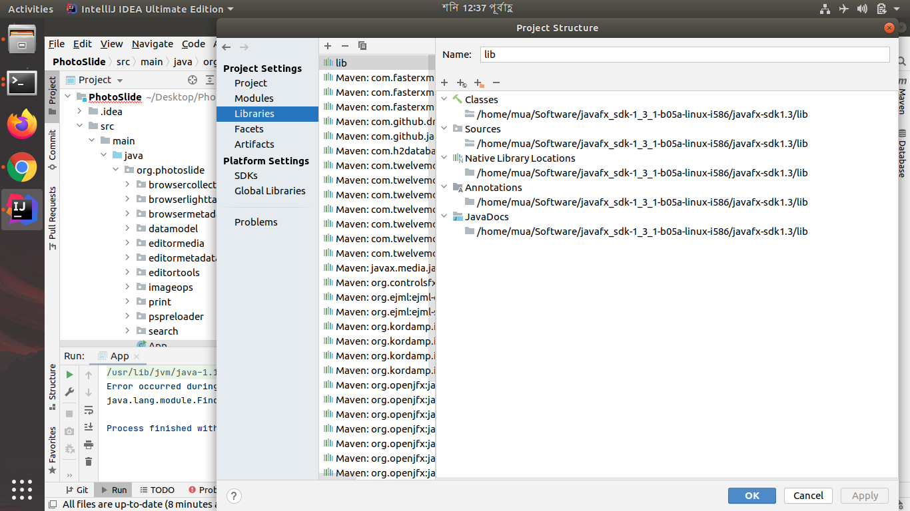Viewport: 910px width, 511px height.
Task: Copy the selected library
Action: coord(362,46)
